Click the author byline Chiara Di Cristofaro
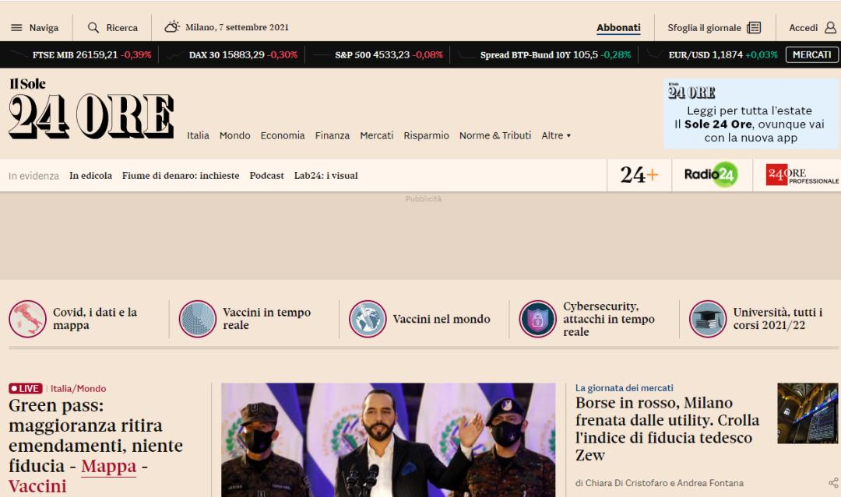 click(x=625, y=482)
